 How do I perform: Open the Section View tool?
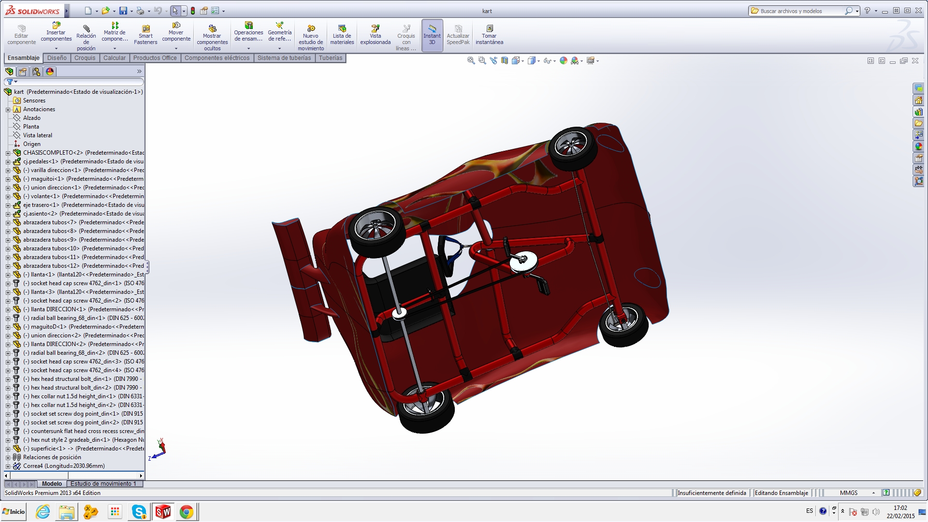505,60
